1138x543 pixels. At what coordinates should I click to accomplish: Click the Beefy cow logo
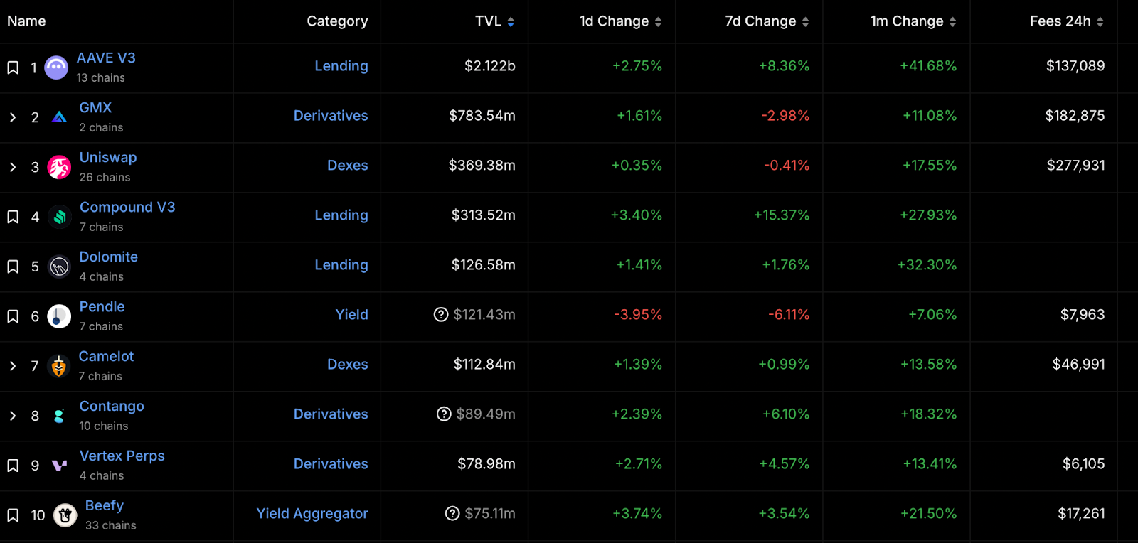65,515
